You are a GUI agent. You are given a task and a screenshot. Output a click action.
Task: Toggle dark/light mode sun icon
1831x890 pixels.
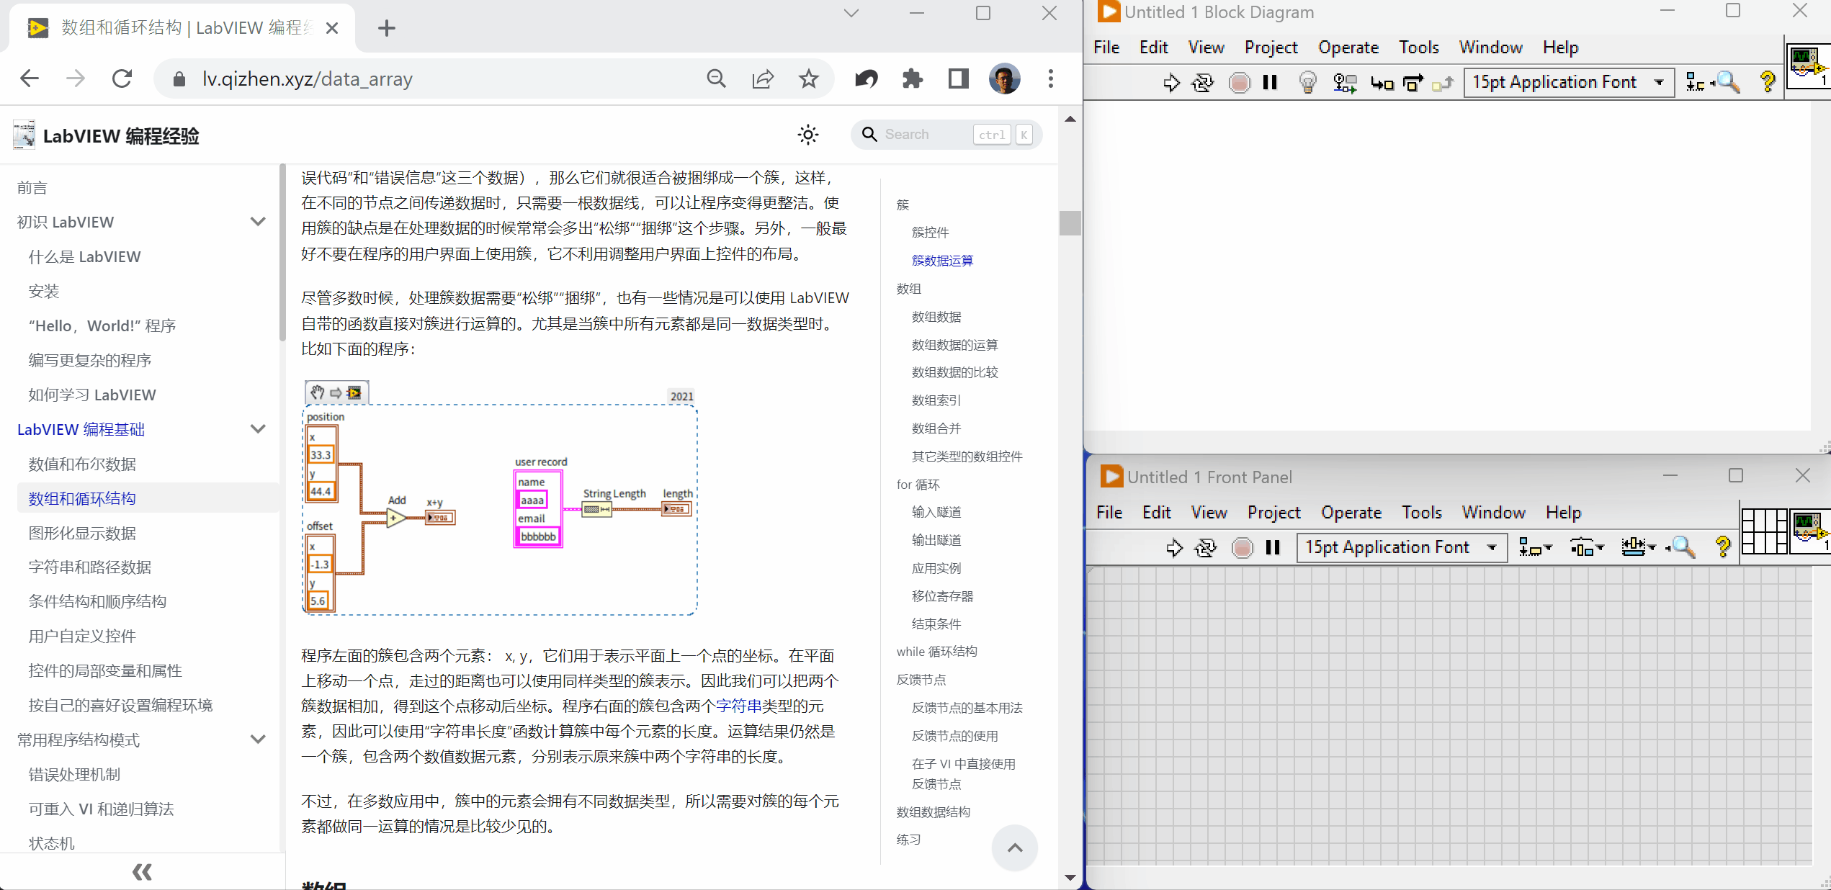click(x=808, y=135)
